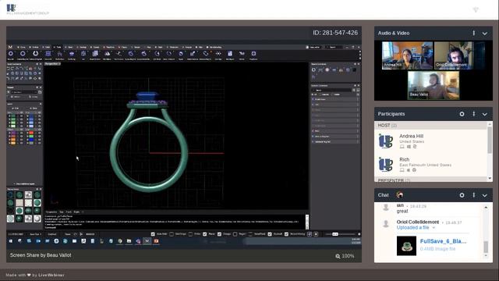Open the Windows Start button in shared taskbar
This screenshot has height=281, width=499.
(x=11, y=241)
